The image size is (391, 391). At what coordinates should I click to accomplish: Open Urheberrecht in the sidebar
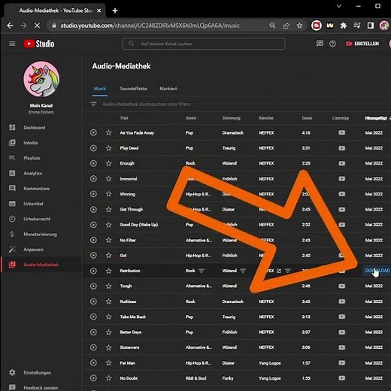40,219
